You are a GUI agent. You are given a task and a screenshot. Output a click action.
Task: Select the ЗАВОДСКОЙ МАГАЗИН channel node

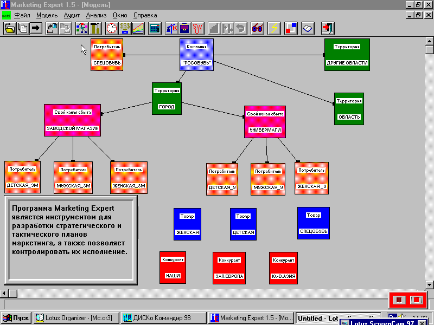pyautogui.click(x=73, y=120)
